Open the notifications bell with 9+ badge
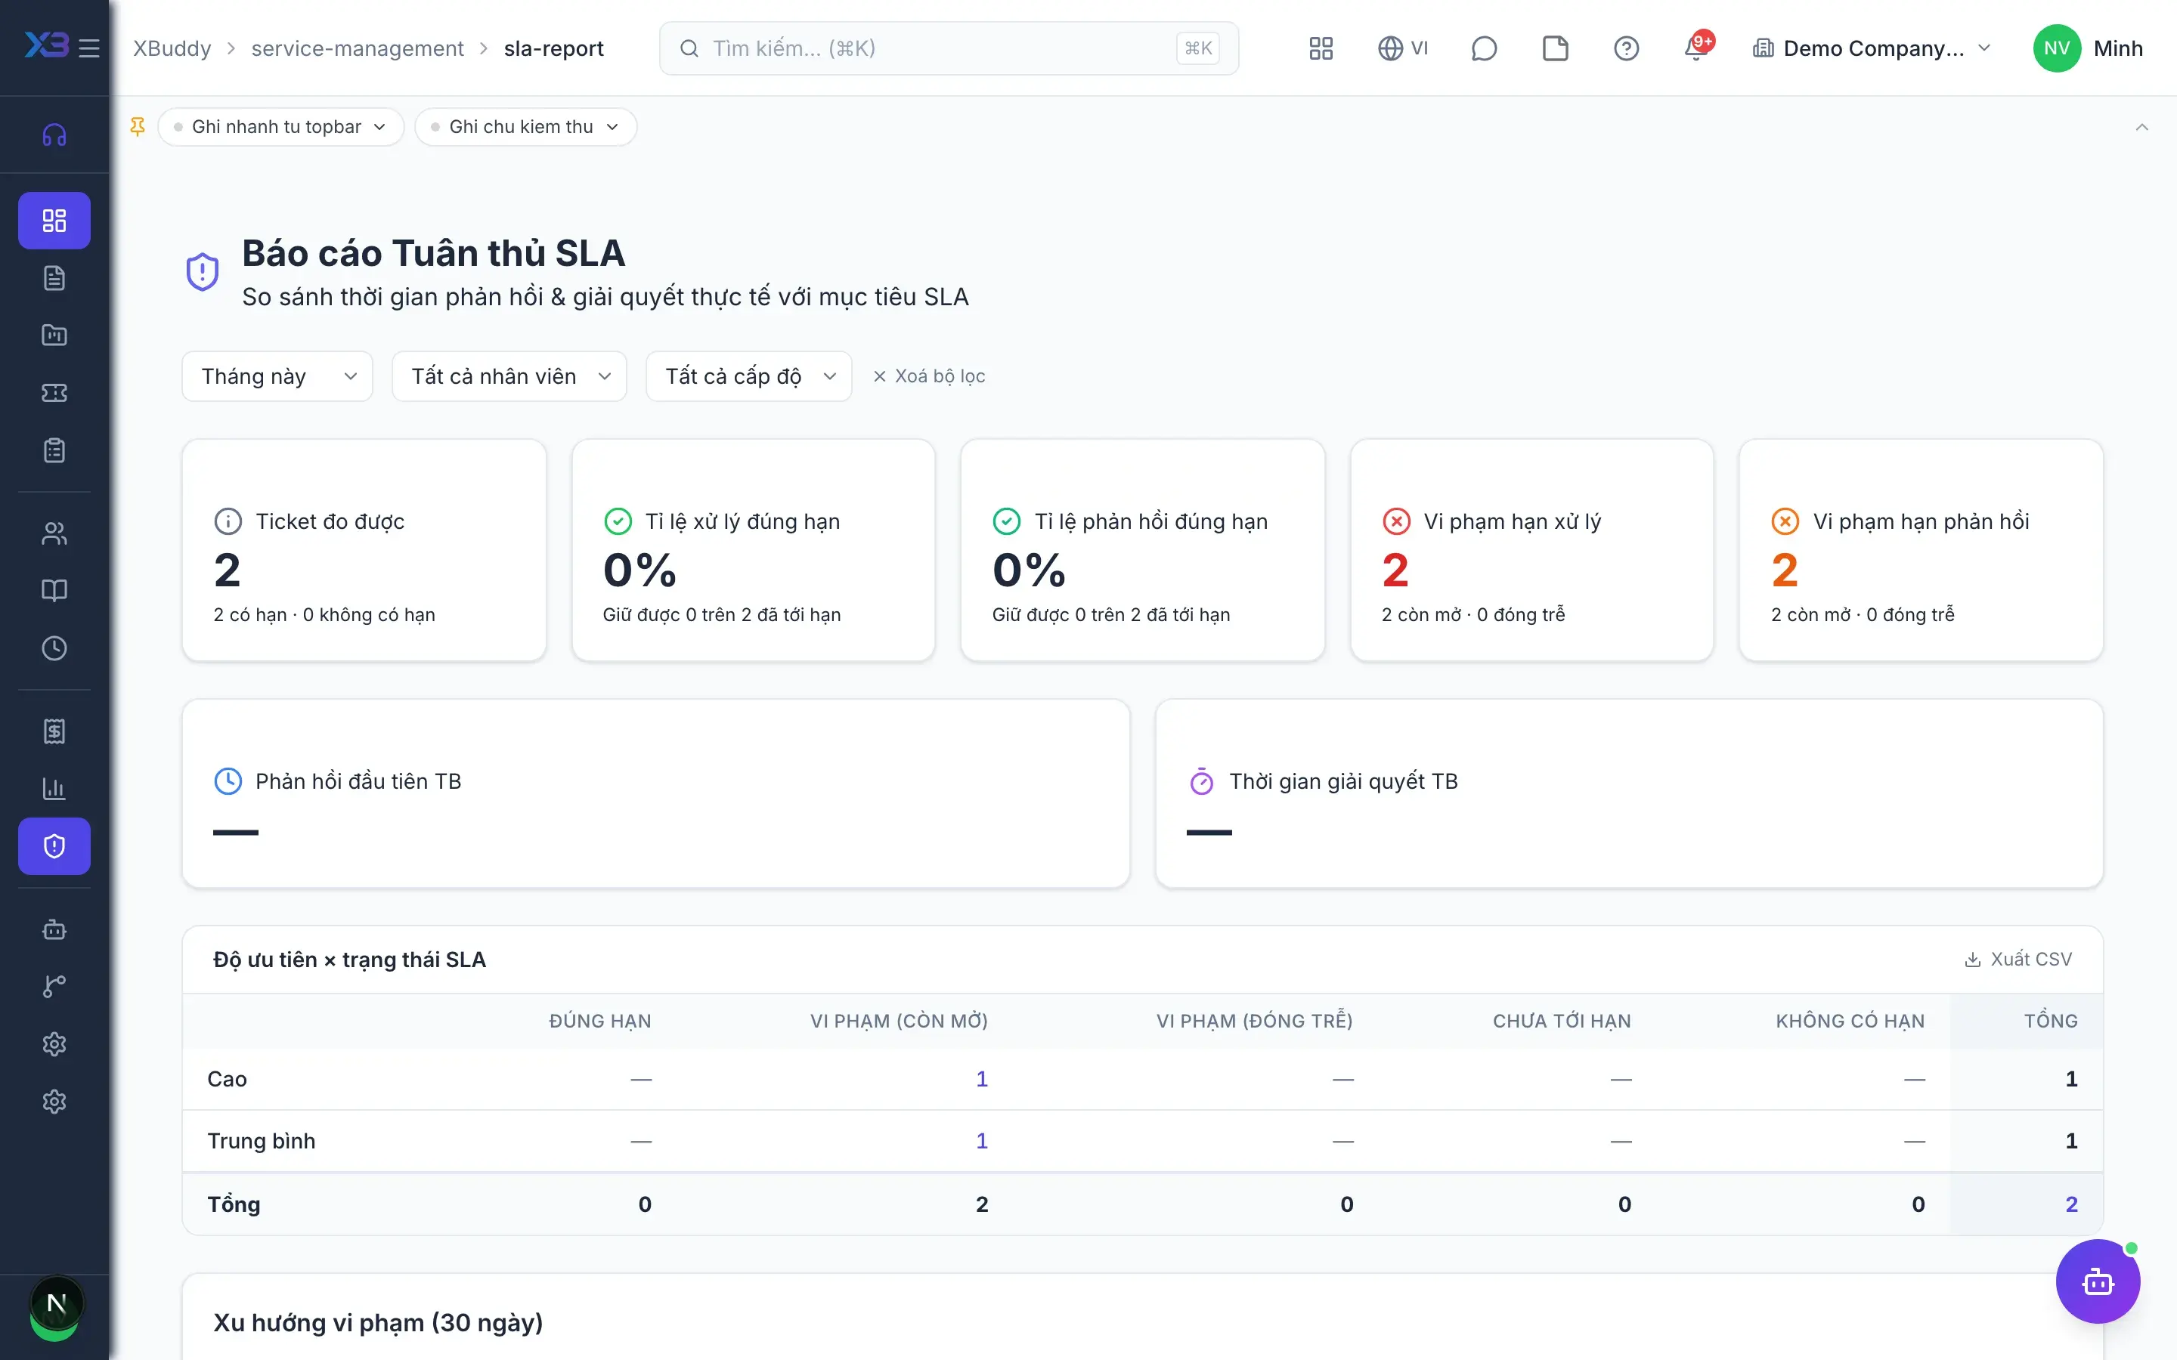Image resolution: width=2177 pixels, height=1360 pixels. pyautogui.click(x=1698, y=48)
